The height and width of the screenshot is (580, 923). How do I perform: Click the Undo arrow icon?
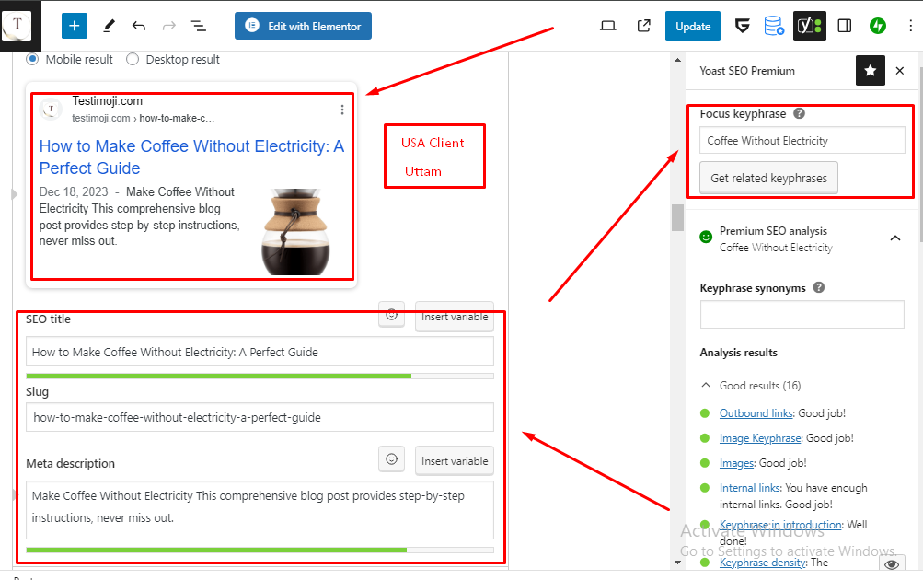click(139, 26)
